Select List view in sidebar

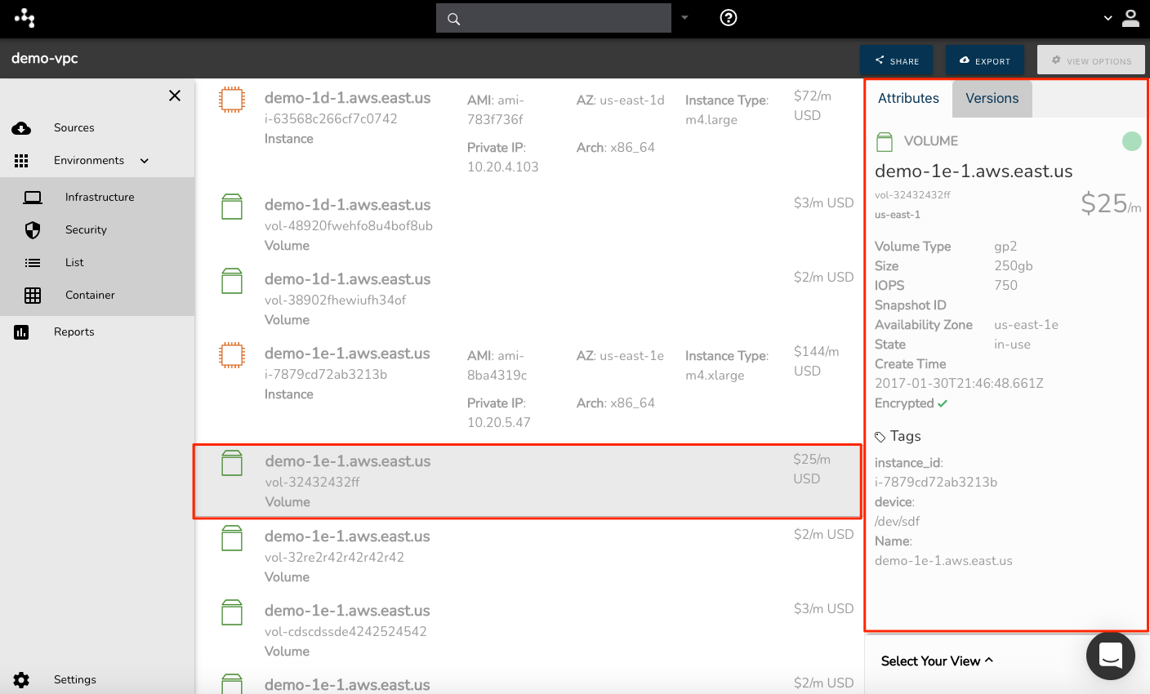click(x=74, y=263)
